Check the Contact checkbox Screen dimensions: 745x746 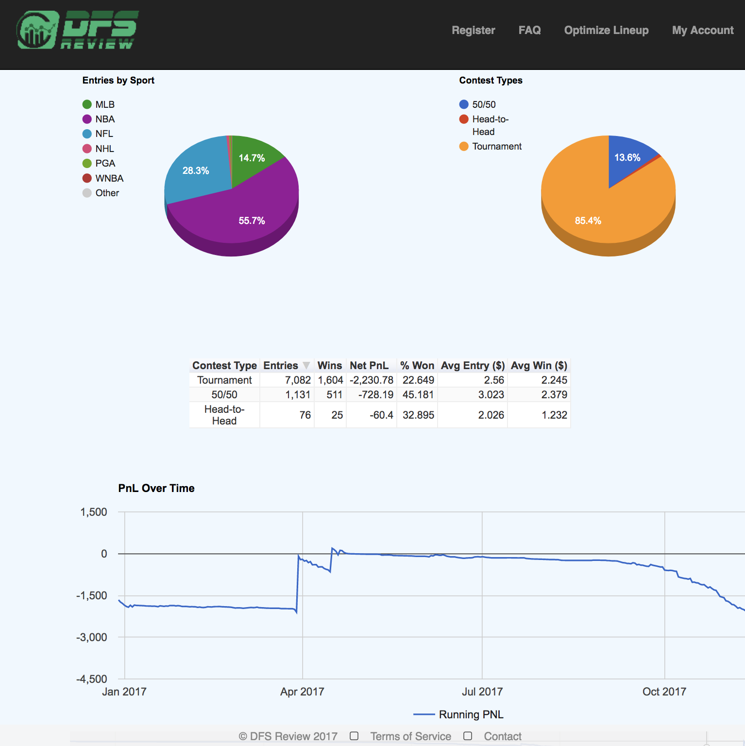coord(468,736)
